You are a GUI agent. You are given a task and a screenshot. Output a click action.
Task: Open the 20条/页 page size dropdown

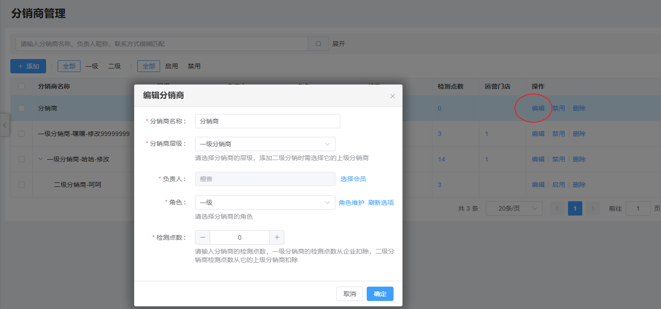click(514, 208)
